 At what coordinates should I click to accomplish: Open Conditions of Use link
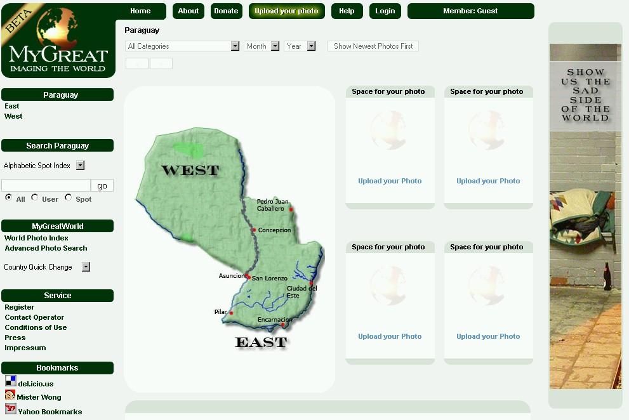[x=36, y=327]
